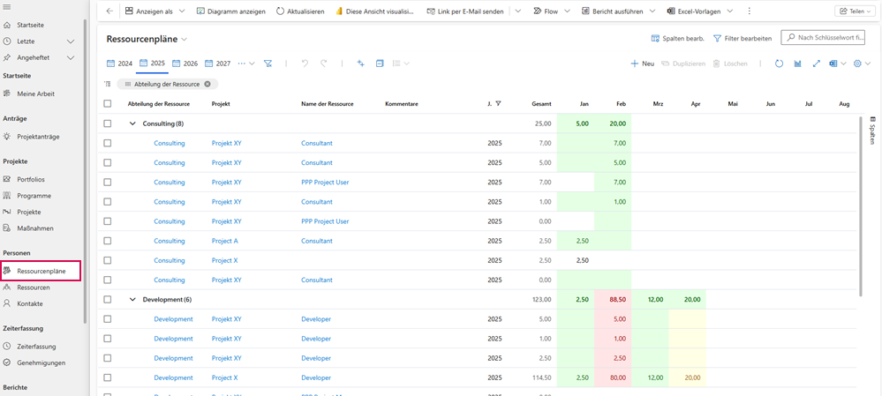Open Ressourcen in the left navigation
This screenshot has height=396, width=882.
(33, 288)
